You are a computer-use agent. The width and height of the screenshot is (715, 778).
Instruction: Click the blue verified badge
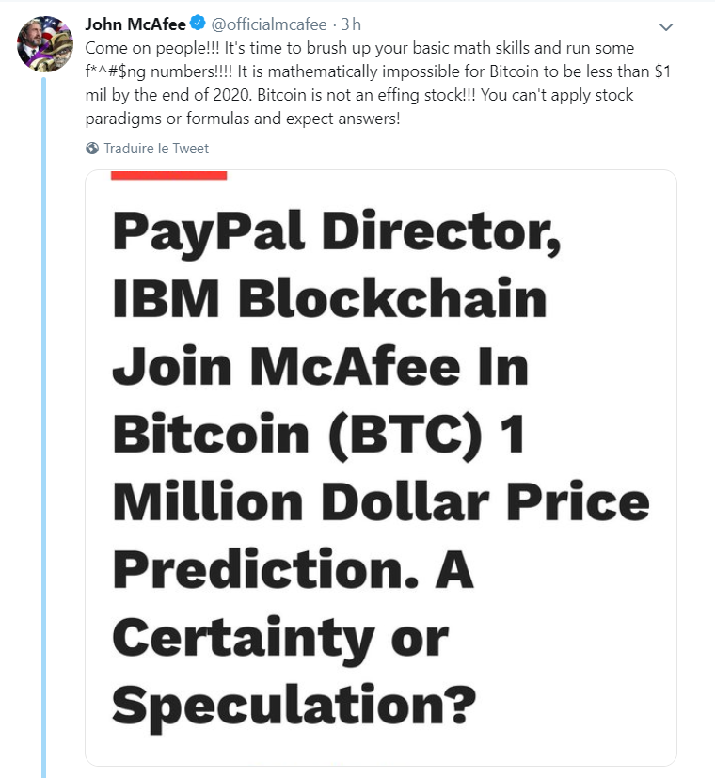click(198, 25)
